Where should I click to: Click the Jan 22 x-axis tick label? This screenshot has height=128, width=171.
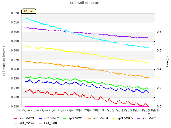point(21,110)
